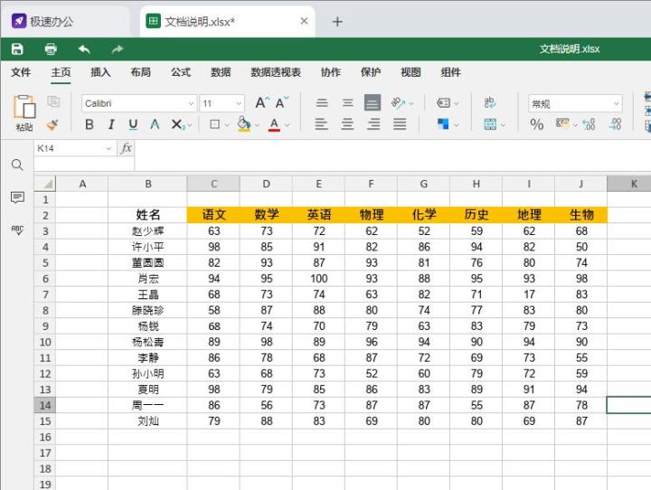
Task: Expand the subscript/superscript dropdown arrow
Action: tap(190, 125)
